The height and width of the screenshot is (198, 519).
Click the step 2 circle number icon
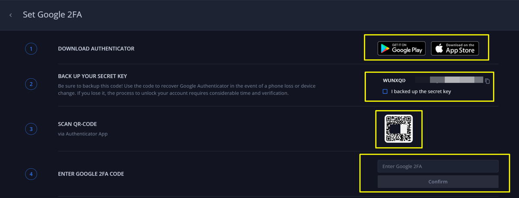point(31,84)
